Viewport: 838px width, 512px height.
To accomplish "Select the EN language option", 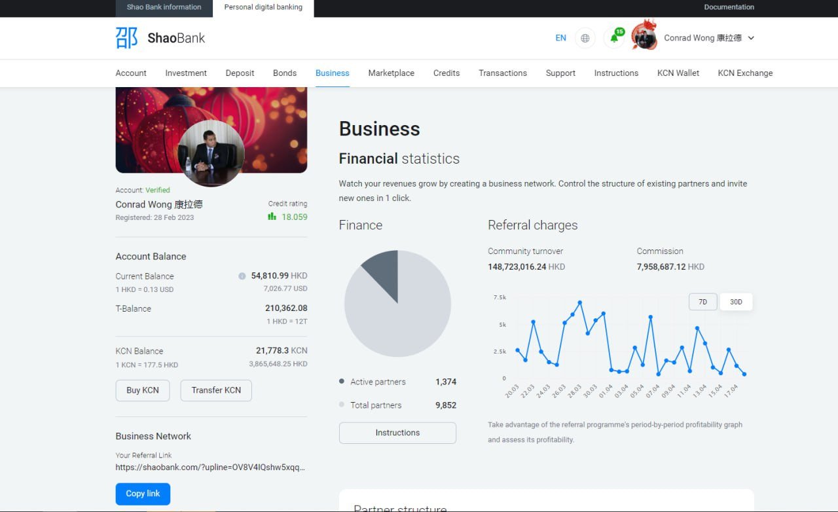I will point(560,38).
